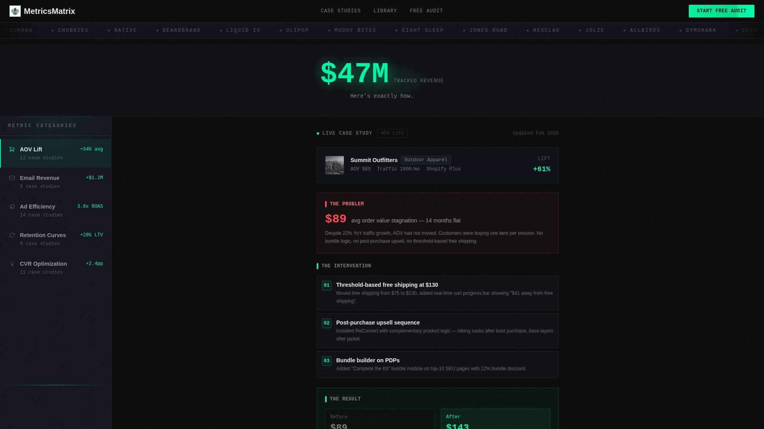Click Threshold-based free shipping at $130 heading
764x429 pixels.
pyautogui.click(x=387, y=285)
